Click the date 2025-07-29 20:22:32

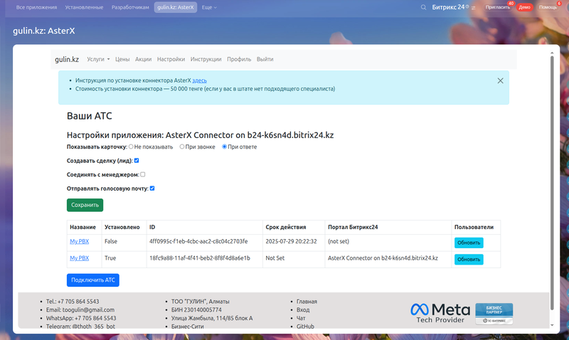tap(291, 241)
